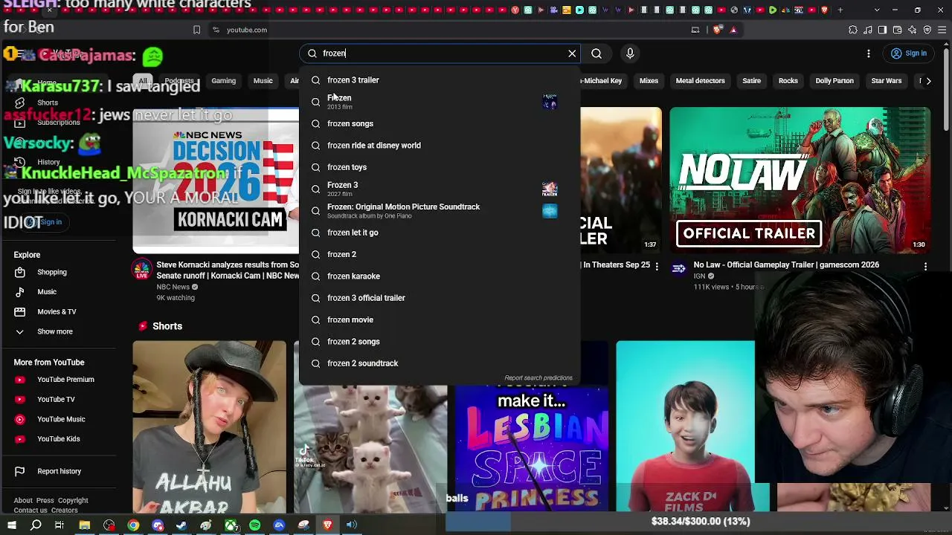Select the 'Frozen 2013 film' suggestion
This screenshot has width=952, height=535.
point(439,102)
